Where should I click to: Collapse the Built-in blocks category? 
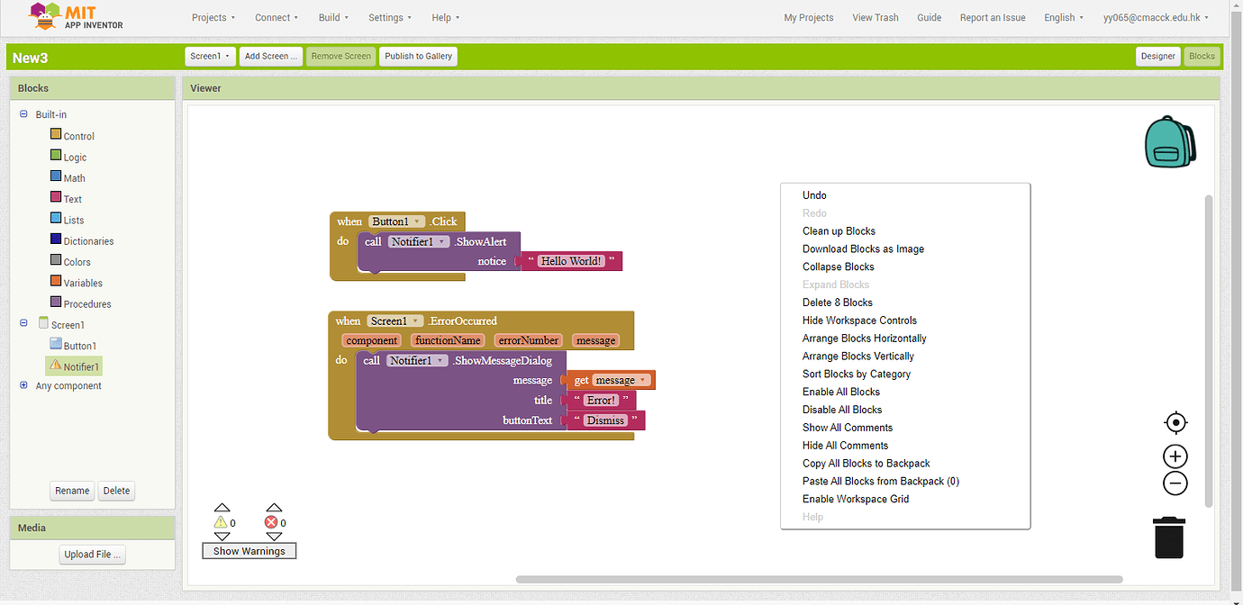(x=23, y=113)
